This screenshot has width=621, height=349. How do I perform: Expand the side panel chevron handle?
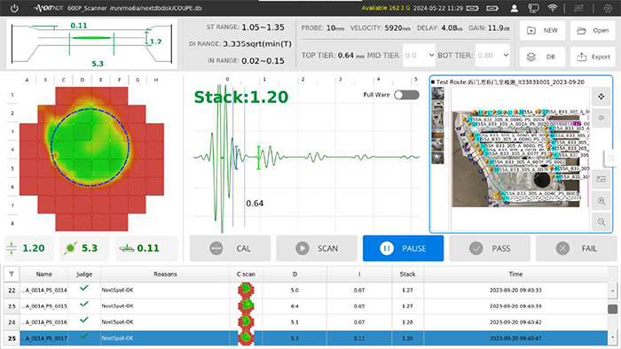[x=610, y=158]
